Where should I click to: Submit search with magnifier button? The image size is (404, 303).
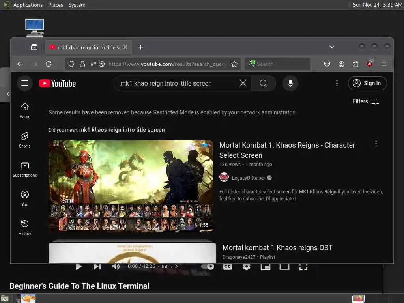tap(263, 83)
